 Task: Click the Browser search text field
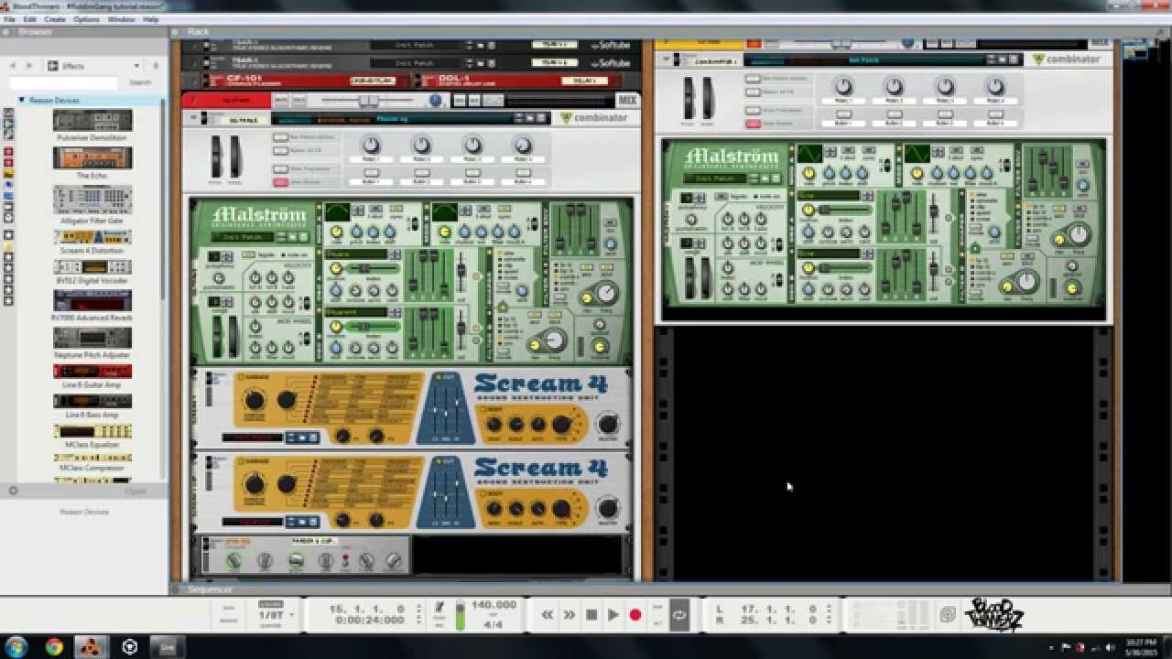tap(63, 82)
